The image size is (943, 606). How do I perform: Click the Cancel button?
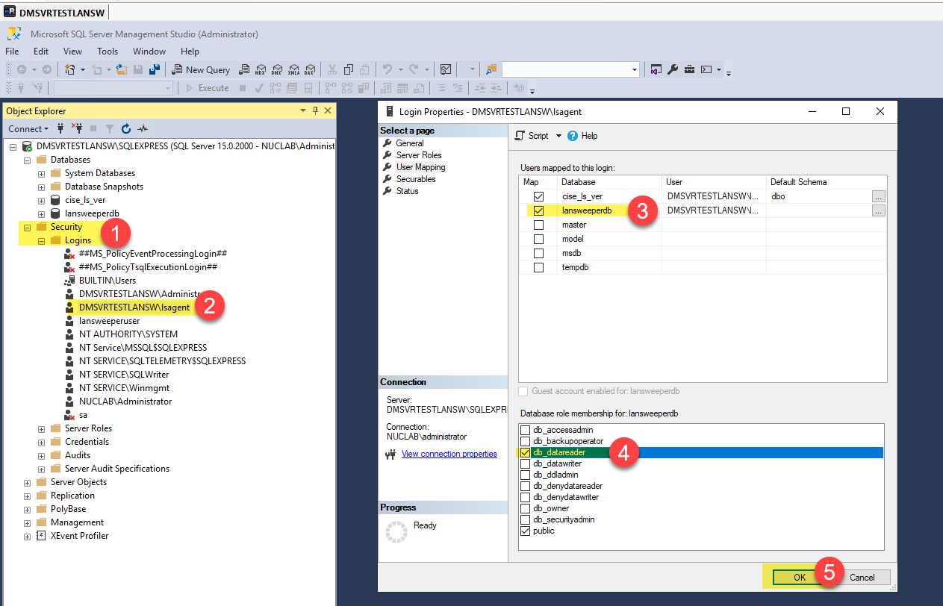click(862, 577)
